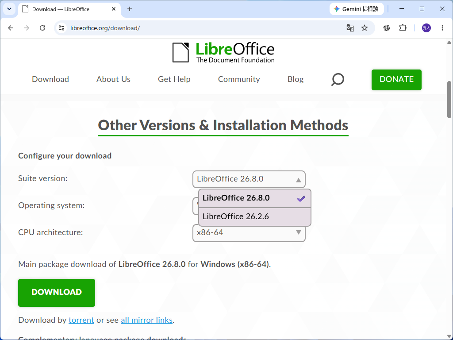Click the scrollbar up arrow

[x=449, y=42]
